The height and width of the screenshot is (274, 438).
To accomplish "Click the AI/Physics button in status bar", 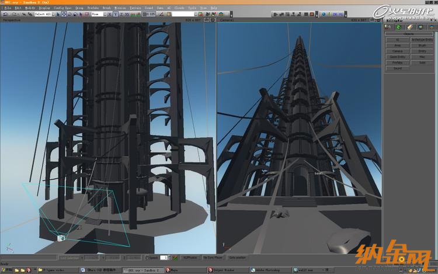I will click(x=189, y=257).
